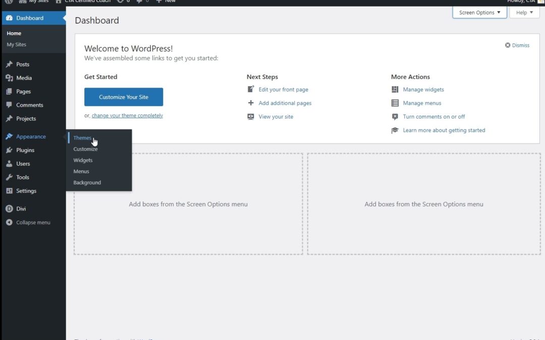
Task: Click 'Turn comments on or off' link
Action: (x=433, y=117)
